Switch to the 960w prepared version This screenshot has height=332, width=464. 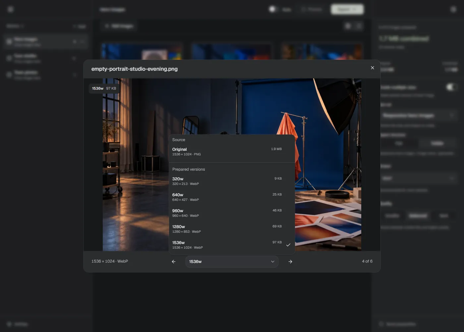coord(232,213)
